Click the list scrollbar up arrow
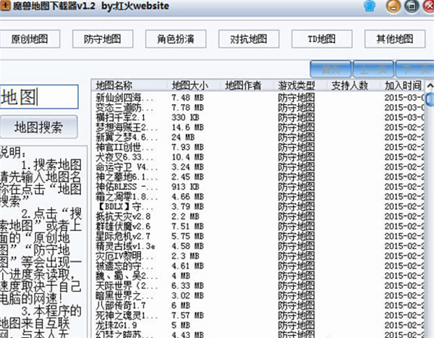434x338 pixels. click(430, 85)
